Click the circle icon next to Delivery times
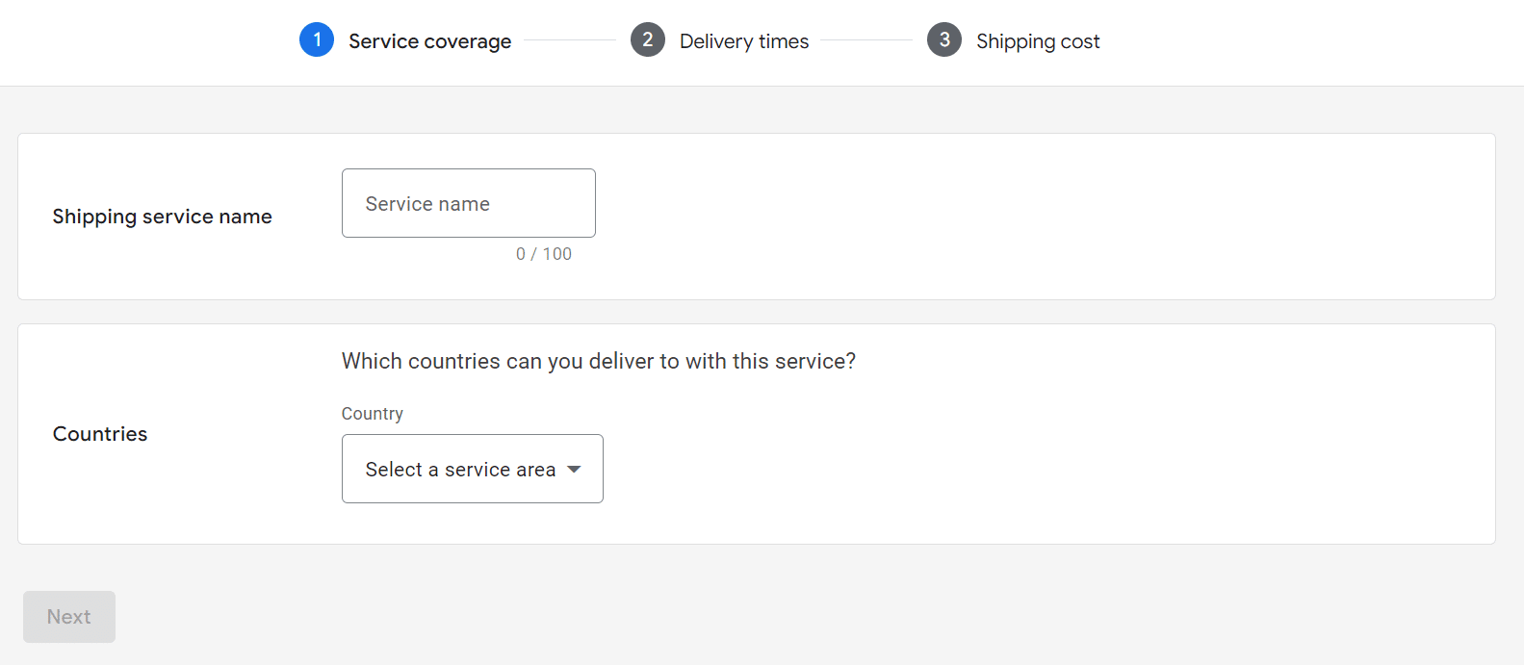1524x665 pixels. click(648, 39)
